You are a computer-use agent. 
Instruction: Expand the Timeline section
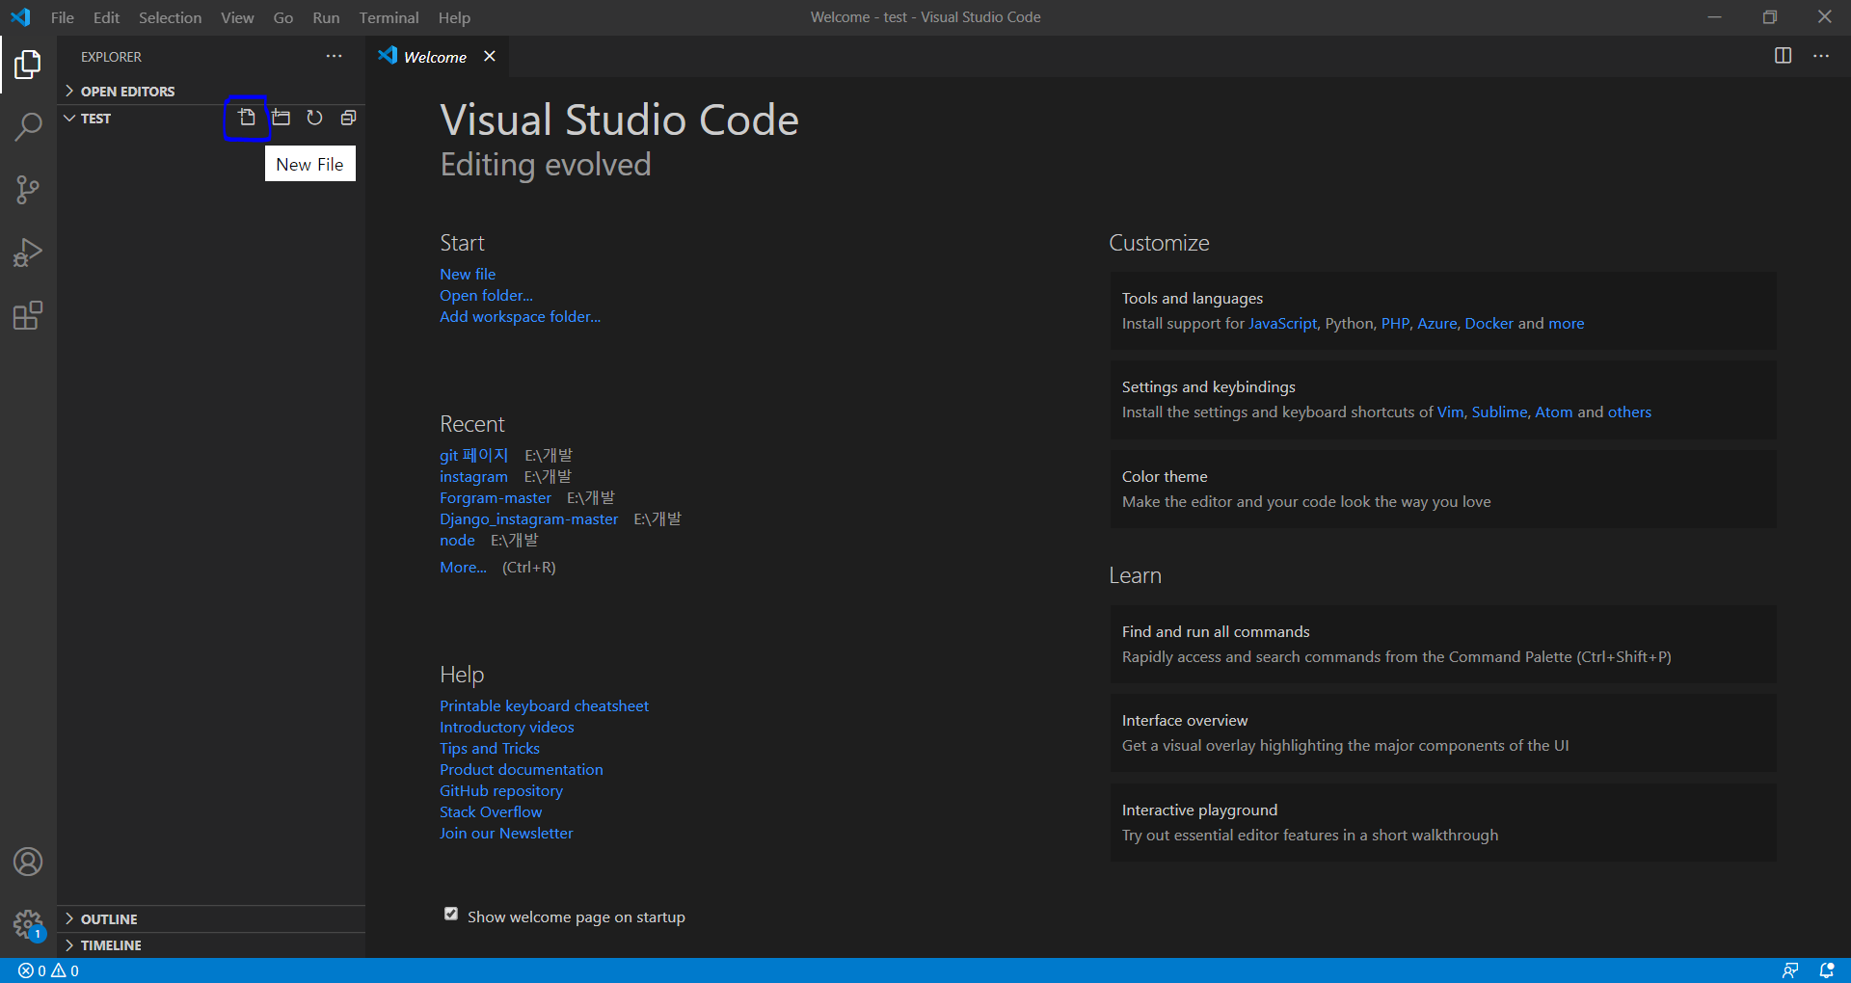click(211, 945)
